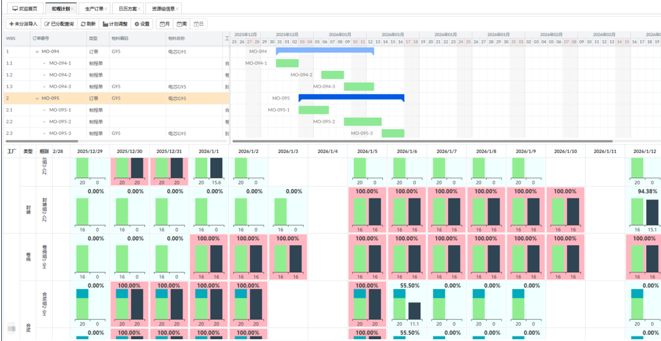Image resolution: width=661 pixels, height=341 pixels.
Task: Select the MO-094-2 tree row
Action: point(116,75)
